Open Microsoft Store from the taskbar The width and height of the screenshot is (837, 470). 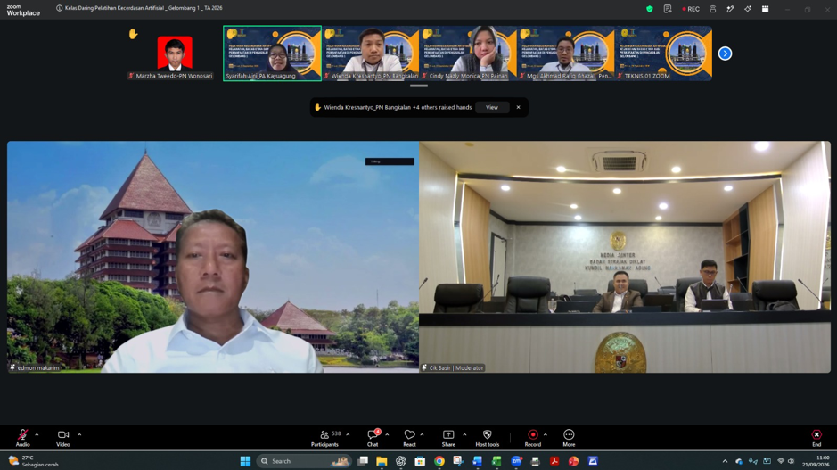tap(420, 461)
